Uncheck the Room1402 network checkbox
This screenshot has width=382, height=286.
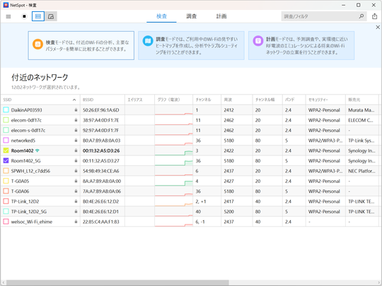point(6,150)
